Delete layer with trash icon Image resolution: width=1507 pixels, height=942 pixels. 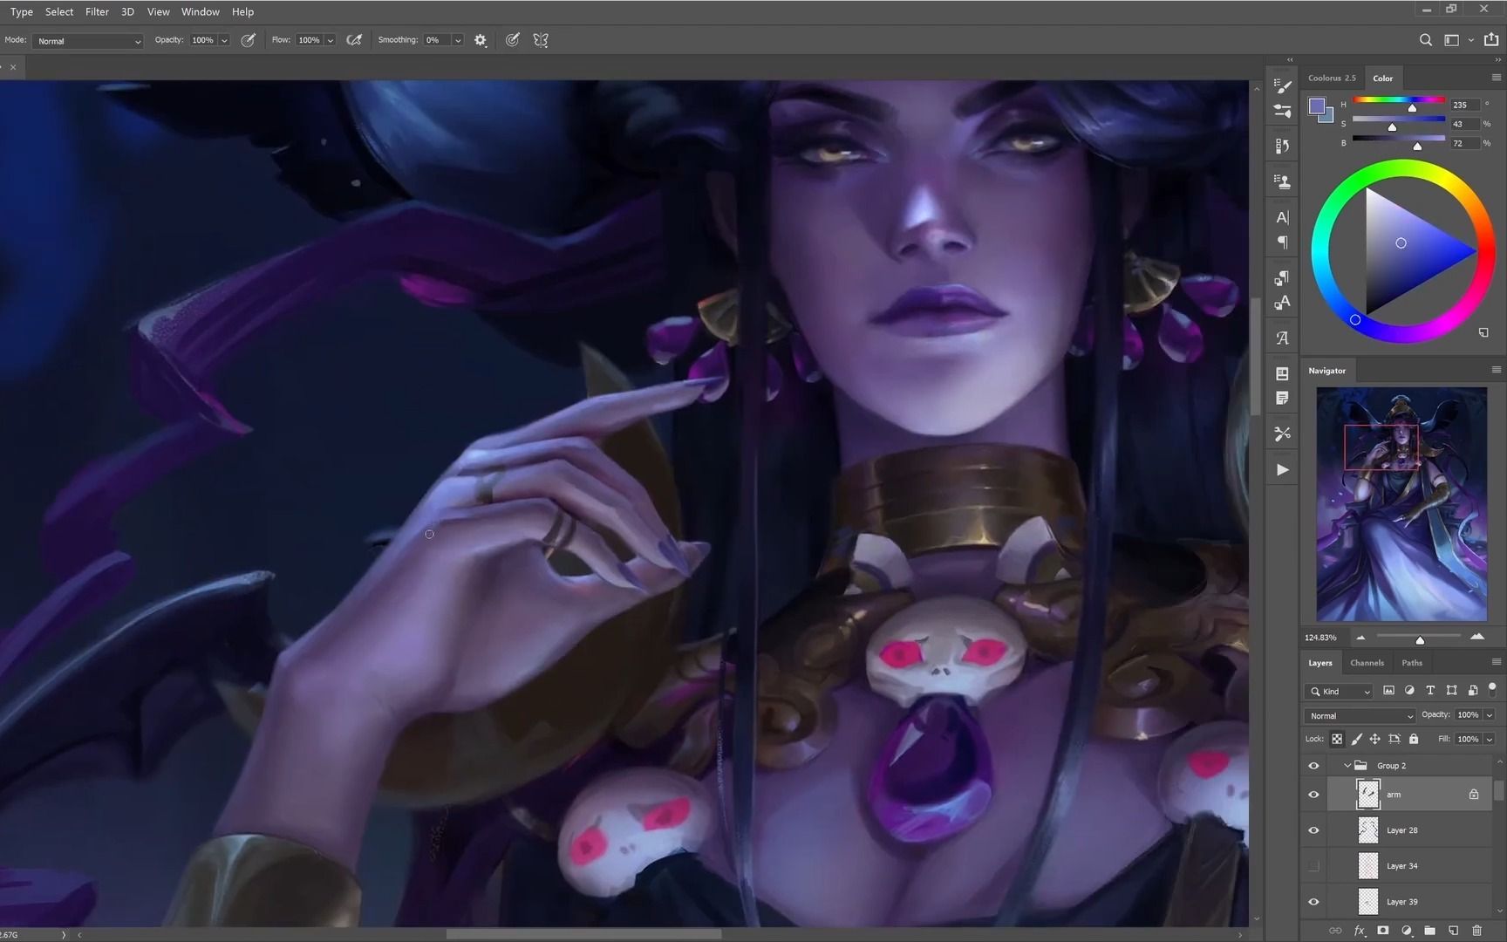[1476, 931]
